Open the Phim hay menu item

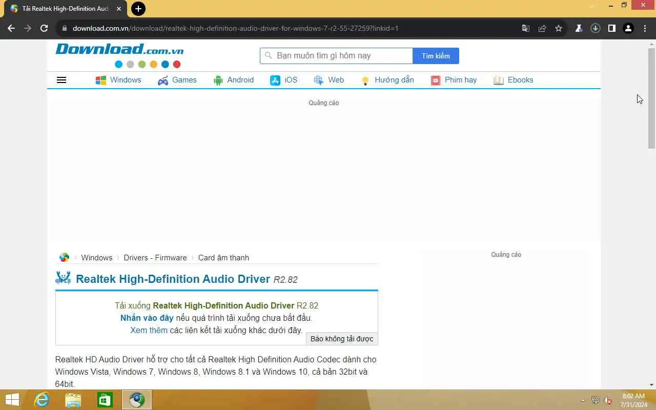point(461,80)
